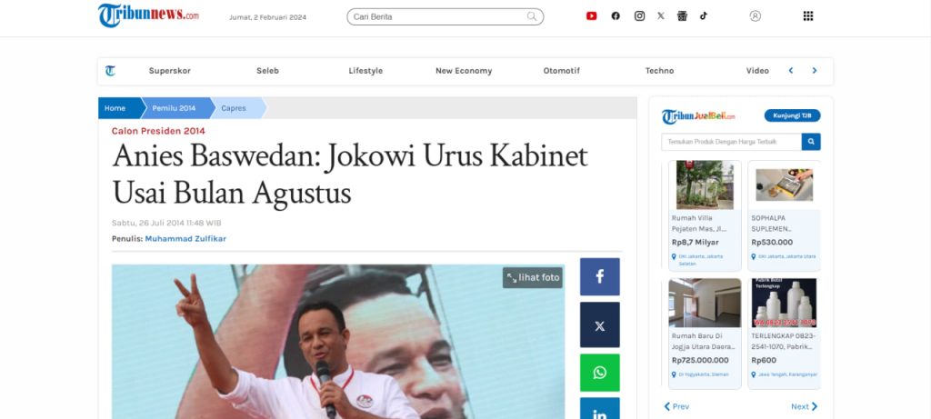Image resolution: width=931 pixels, height=419 pixels.
Task: Show previous navigation categories arrow
Action: tap(791, 71)
